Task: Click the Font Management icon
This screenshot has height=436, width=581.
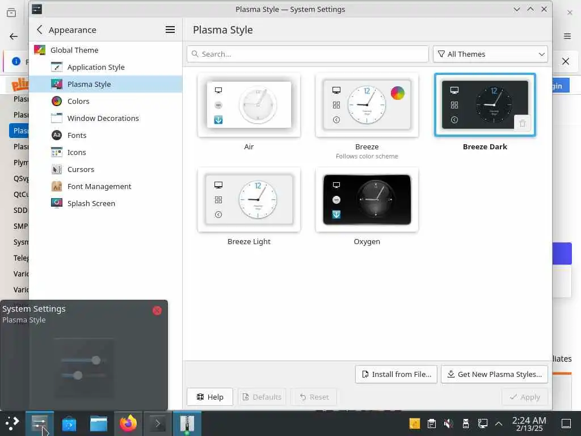Action: (57, 186)
